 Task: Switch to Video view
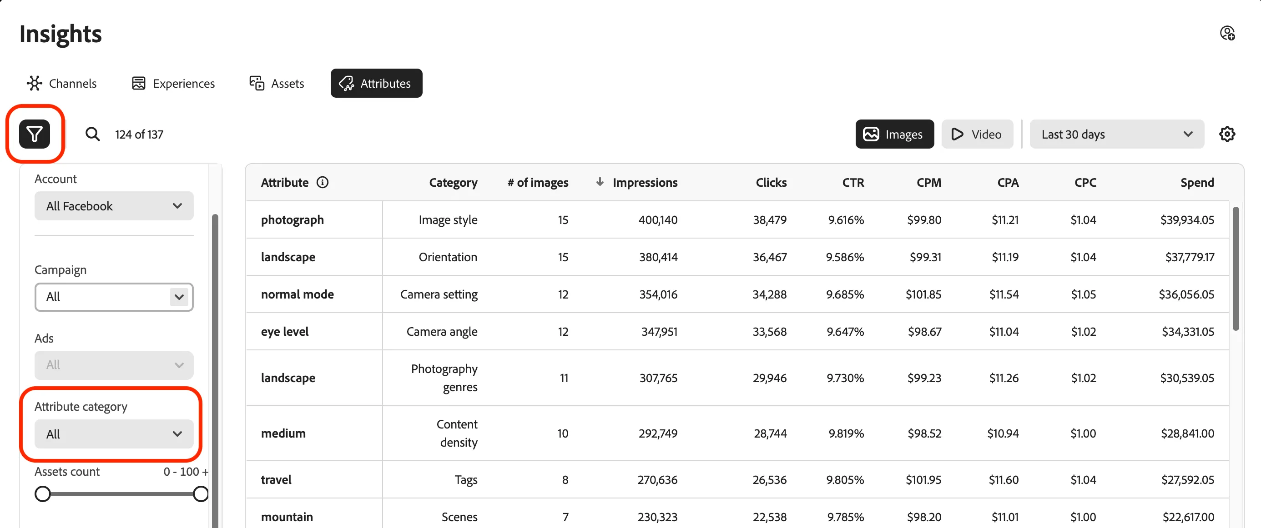(977, 134)
